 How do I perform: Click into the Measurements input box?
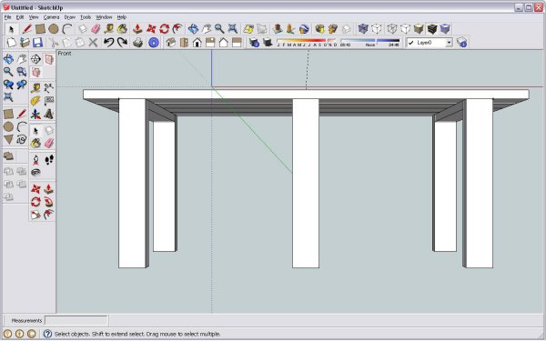pos(76,320)
